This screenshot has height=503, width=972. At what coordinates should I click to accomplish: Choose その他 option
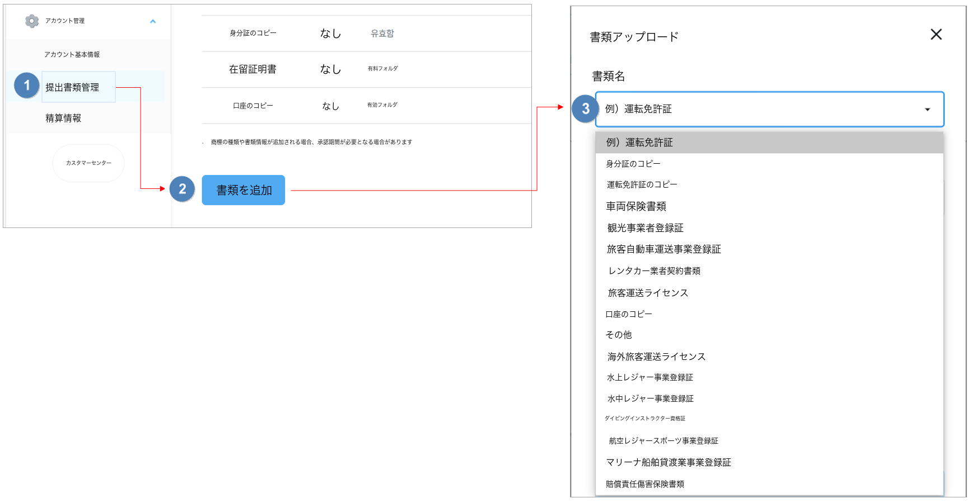click(770, 335)
